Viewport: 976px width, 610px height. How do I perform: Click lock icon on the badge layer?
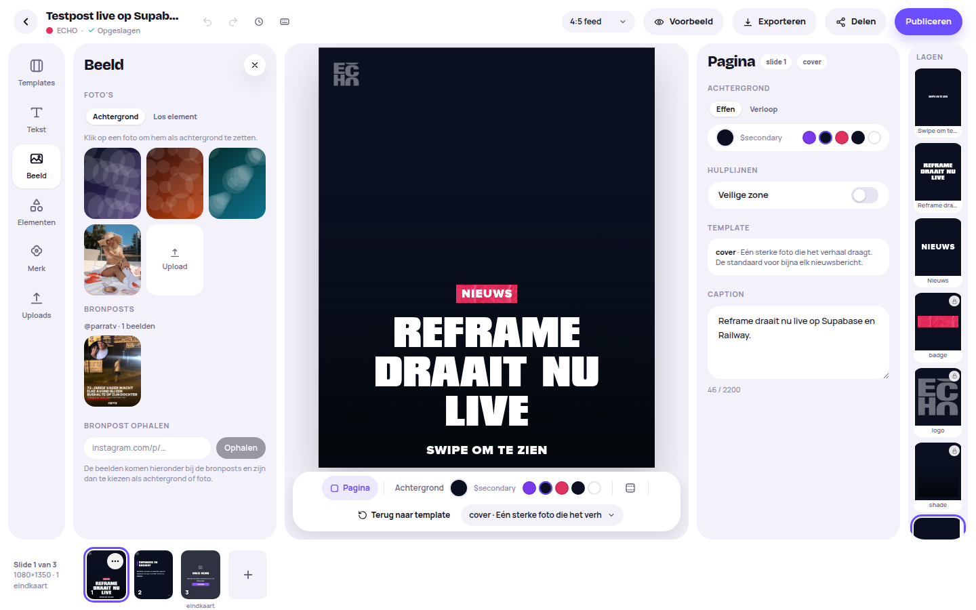tap(954, 301)
